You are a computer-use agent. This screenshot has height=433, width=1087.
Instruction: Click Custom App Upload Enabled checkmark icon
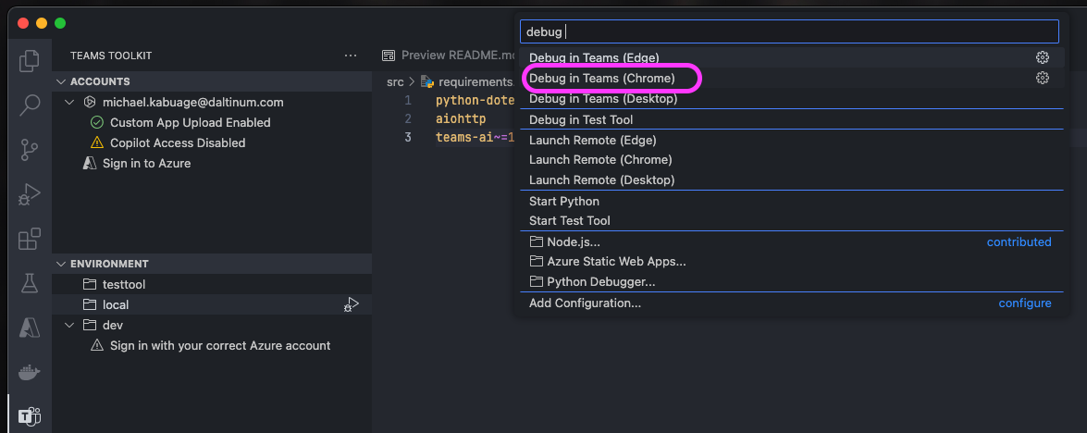point(97,123)
